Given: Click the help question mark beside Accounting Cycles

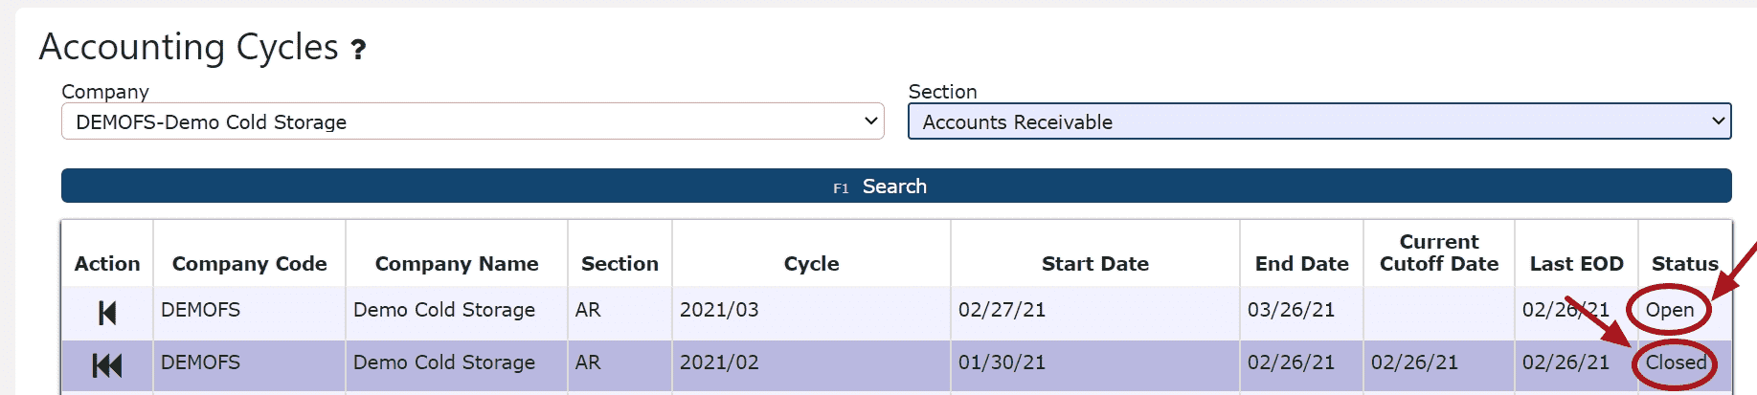Looking at the screenshot, I should coord(358,50).
